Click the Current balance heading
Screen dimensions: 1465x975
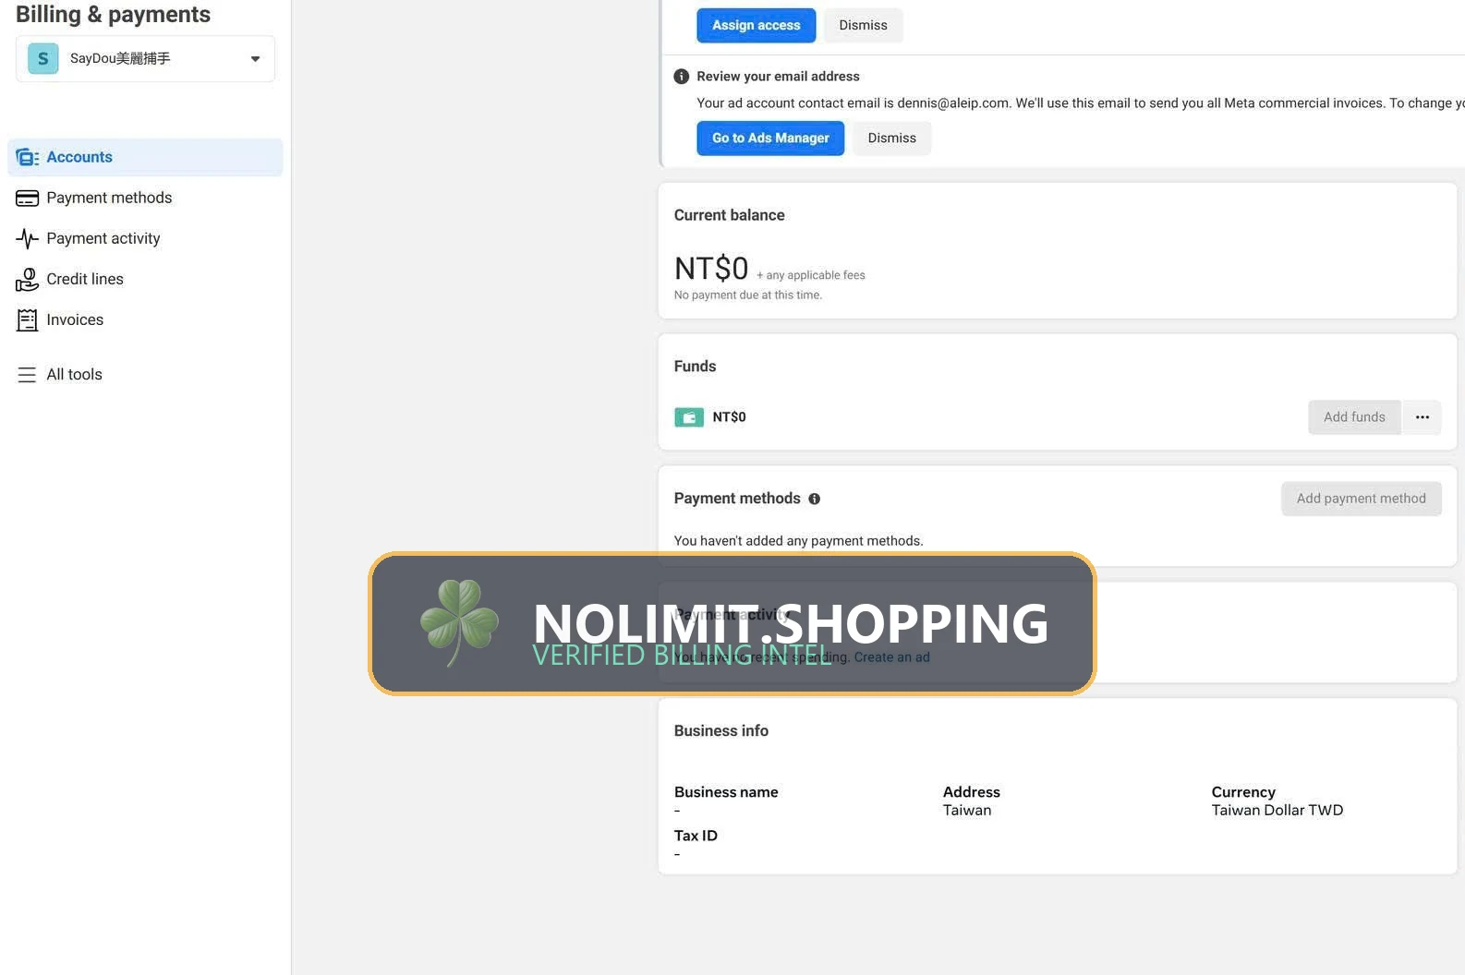tap(730, 215)
